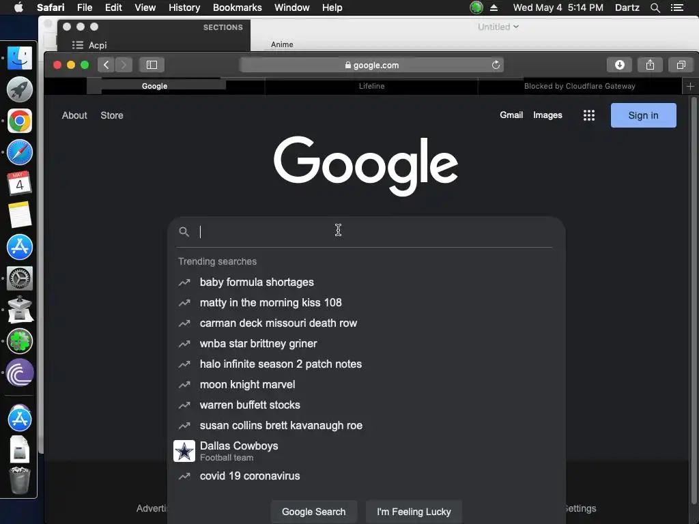
Task: Open the File menu
Action: point(85,8)
